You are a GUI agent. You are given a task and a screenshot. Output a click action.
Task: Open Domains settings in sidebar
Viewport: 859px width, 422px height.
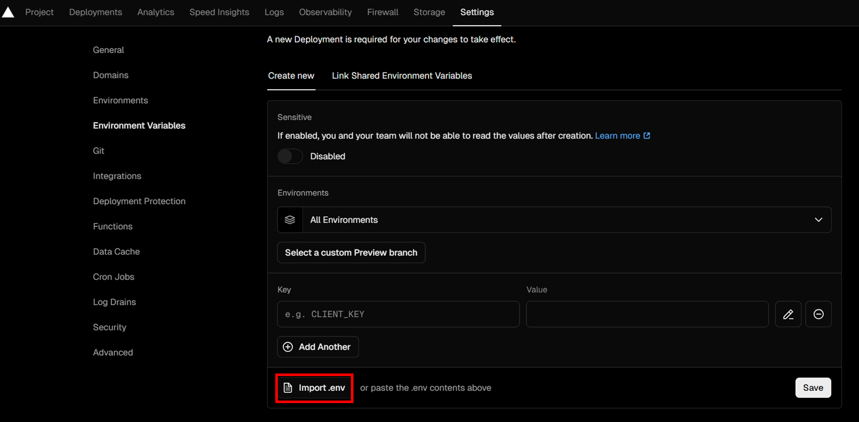pyautogui.click(x=111, y=75)
